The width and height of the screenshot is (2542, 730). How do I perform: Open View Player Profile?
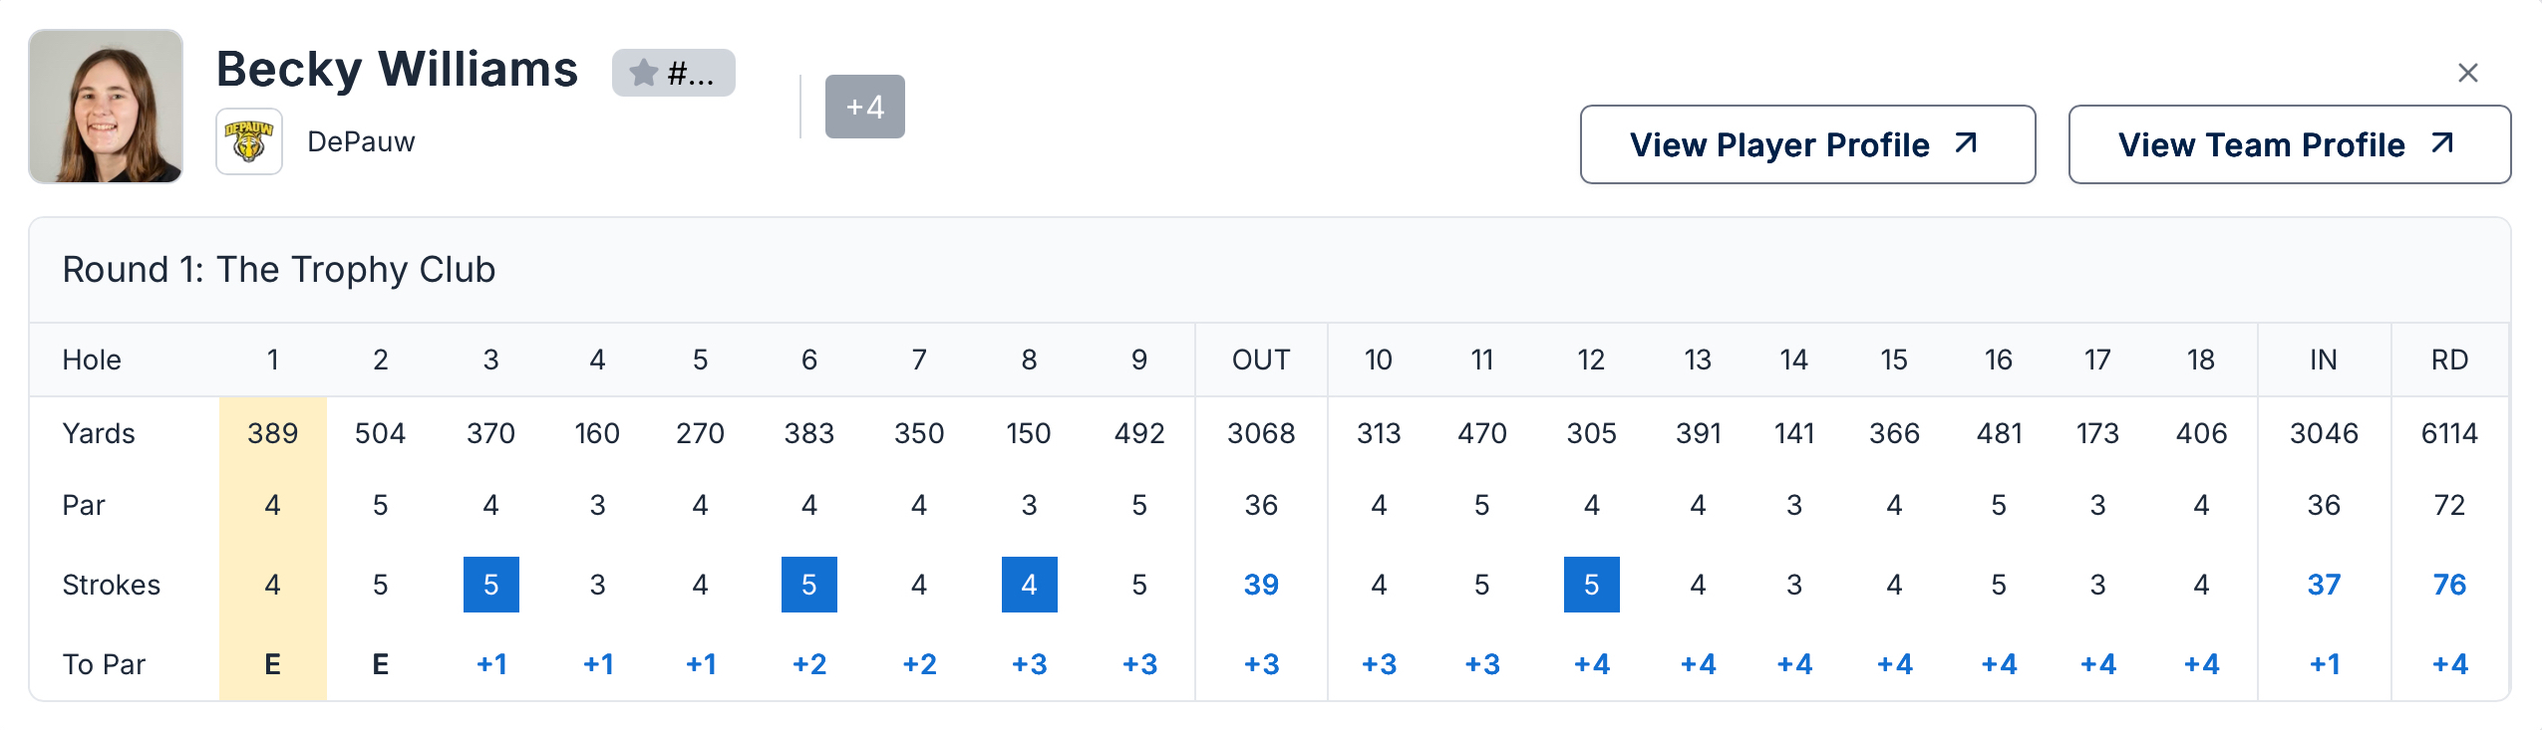click(x=1806, y=144)
